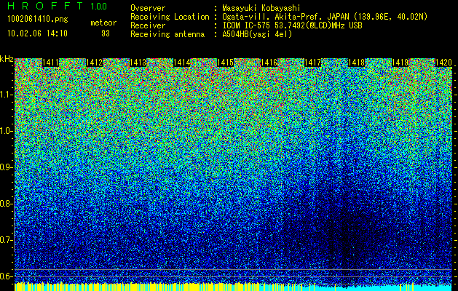
Task: Click the 1414 time marker
Action: 182,63
